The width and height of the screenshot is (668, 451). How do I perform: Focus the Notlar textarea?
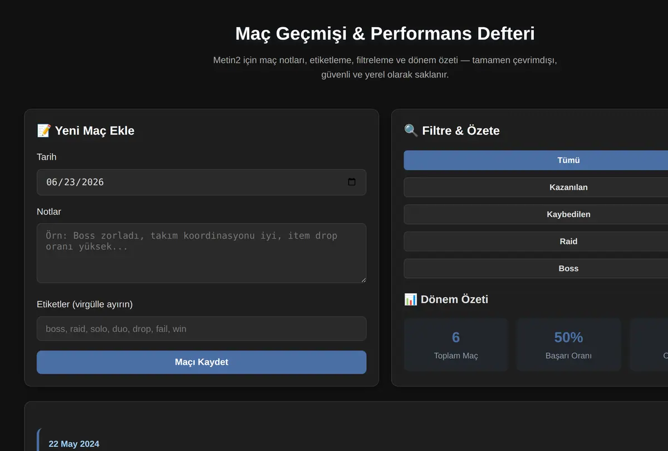click(x=202, y=253)
